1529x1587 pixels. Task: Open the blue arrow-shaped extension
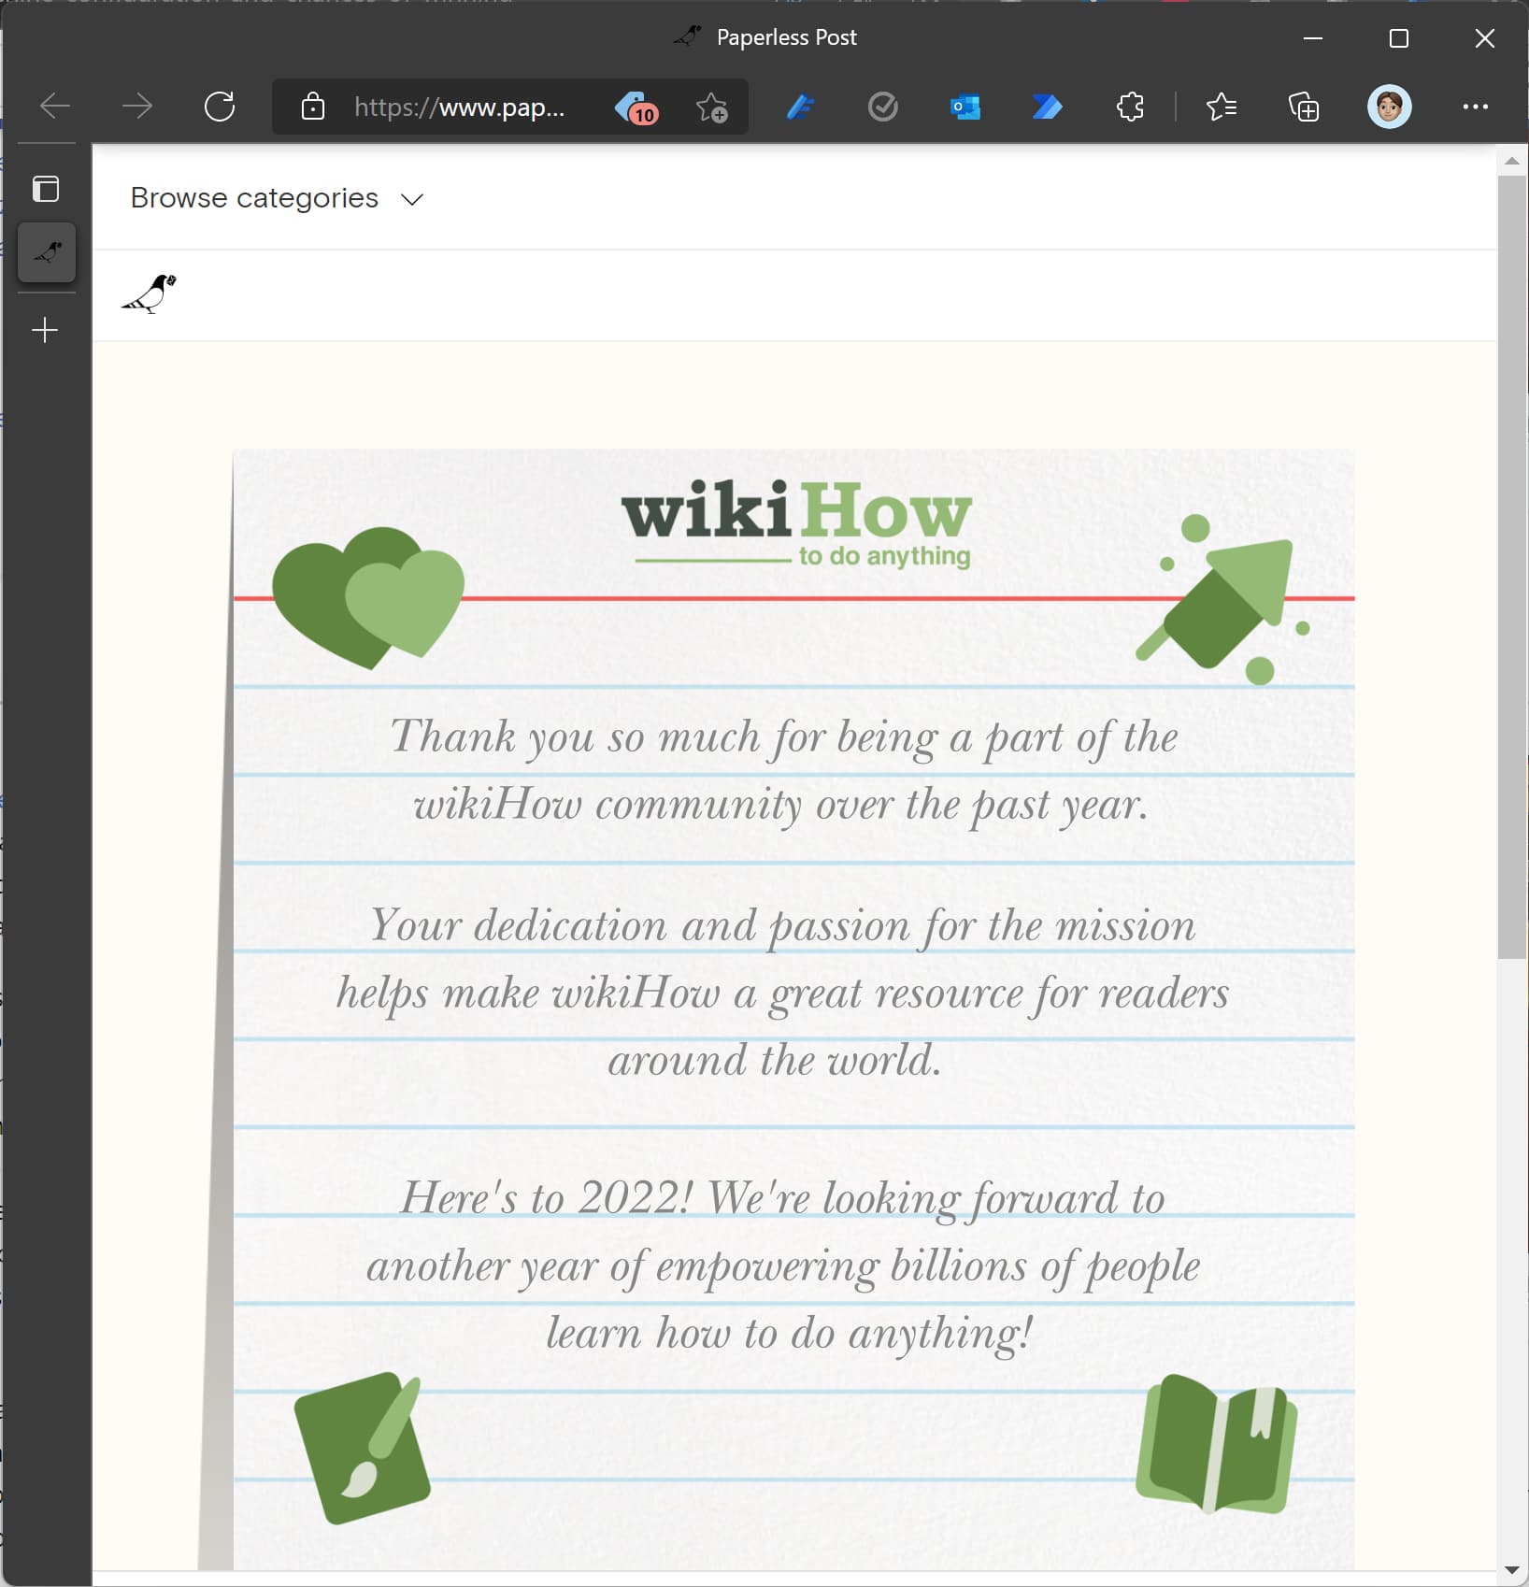point(1047,107)
